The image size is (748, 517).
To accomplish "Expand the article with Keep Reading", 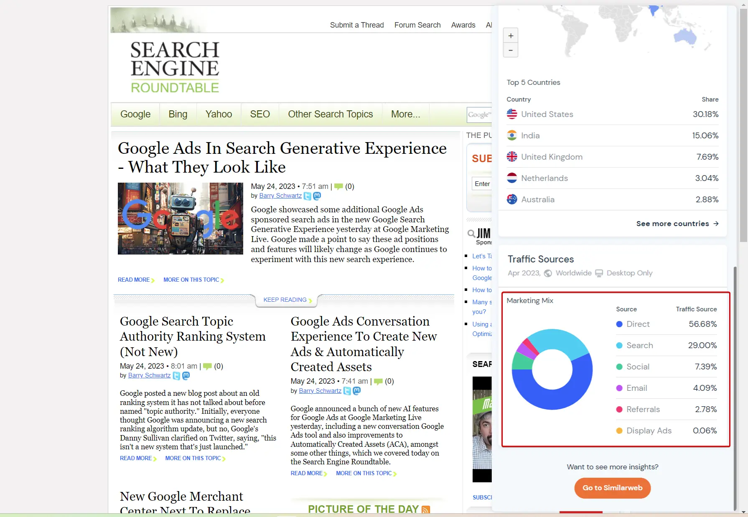I will (286, 300).
